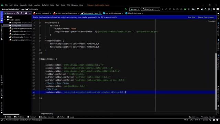Click Sync Now in the notification bar
This screenshot has width=220, height=124.
[191, 17]
